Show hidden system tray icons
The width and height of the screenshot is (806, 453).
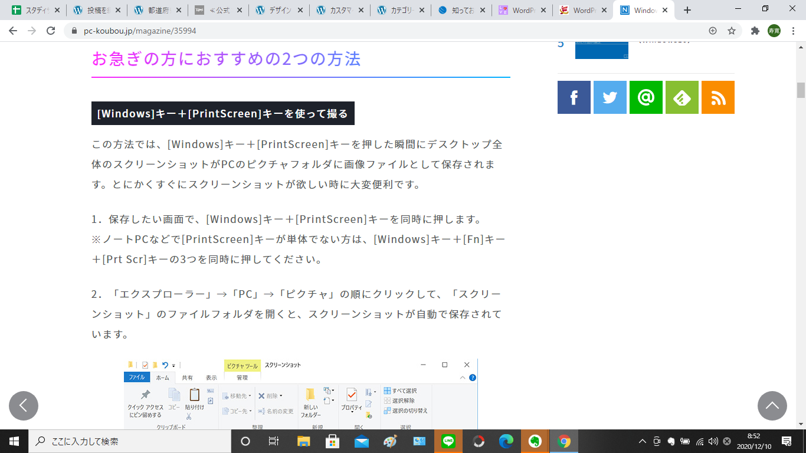click(643, 441)
